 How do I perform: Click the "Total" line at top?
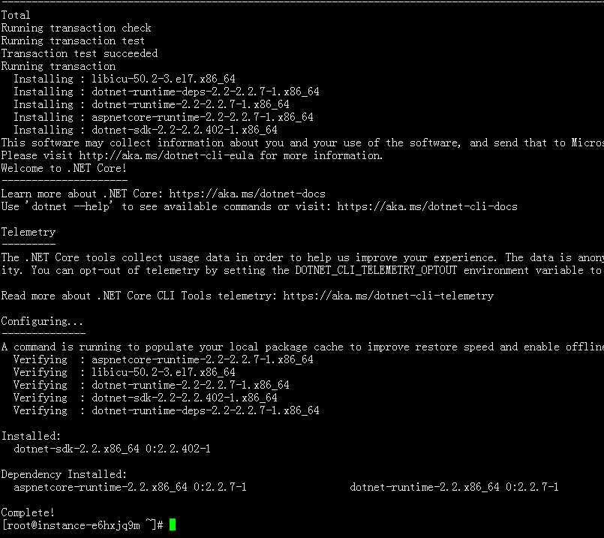pos(16,15)
